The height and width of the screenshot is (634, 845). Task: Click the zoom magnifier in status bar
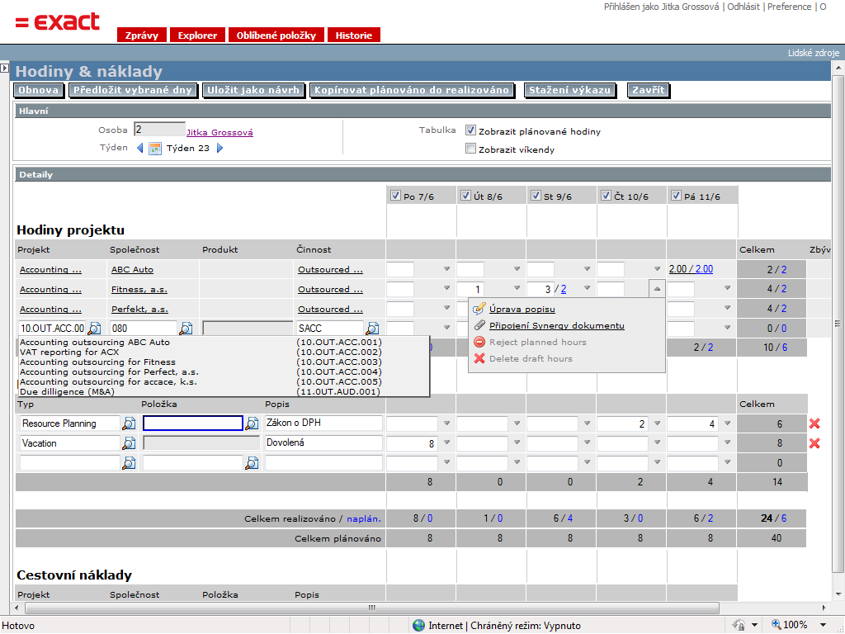click(x=777, y=624)
